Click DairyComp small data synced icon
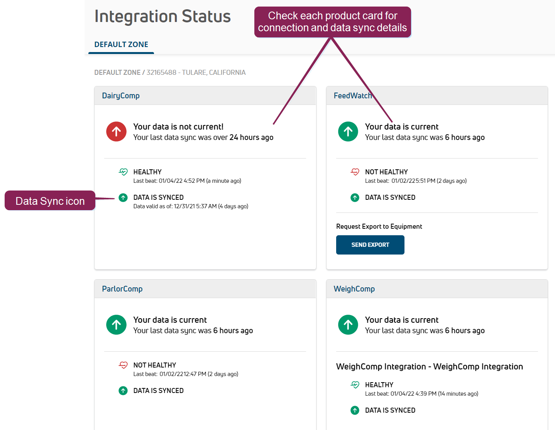The image size is (555, 430). (x=123, y=198)
